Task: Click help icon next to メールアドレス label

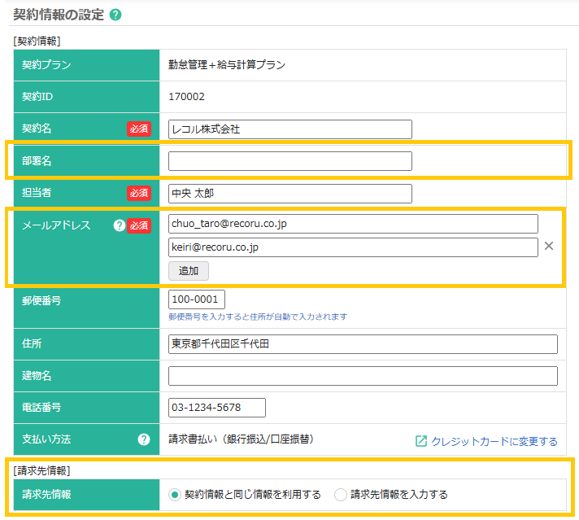Action: [119, 225]
